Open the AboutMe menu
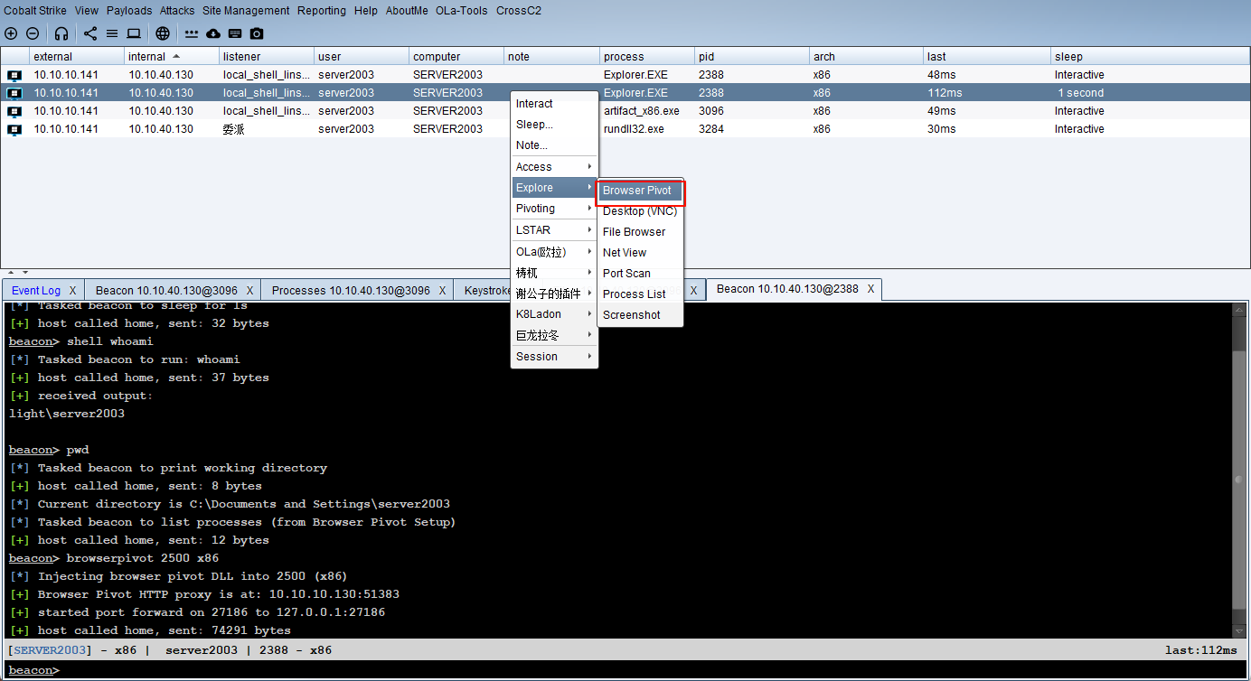The width and height of the screenshot is (1251, 681). pyautogui.click(x=407, y=11)
